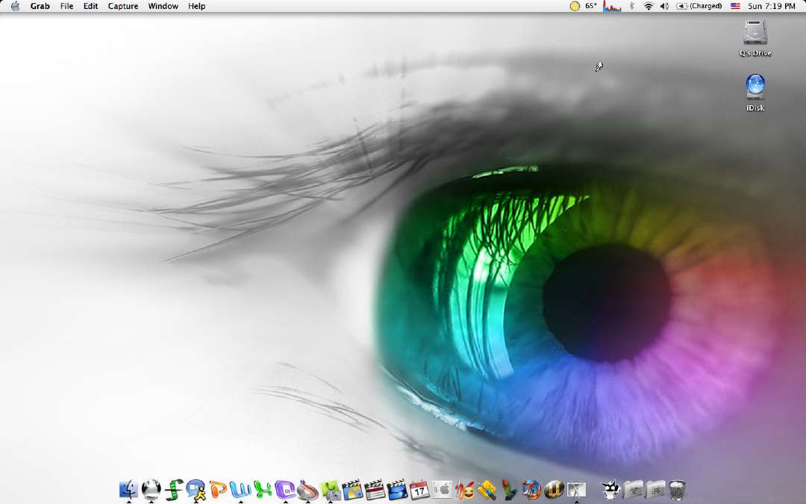Open the File menu
Screen dimensions: 806x504
(x=66, y=6)
